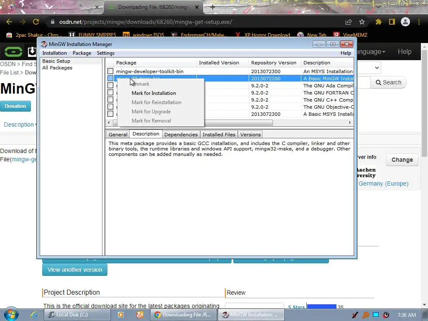The width and height of the screenshot is (428, 321).
Task: Click the Donation button on OSDN page
Action: point(15,106)
